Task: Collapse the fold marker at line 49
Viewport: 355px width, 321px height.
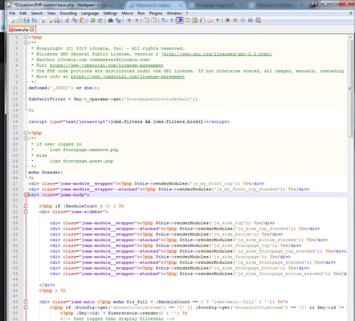Action: 26,308
